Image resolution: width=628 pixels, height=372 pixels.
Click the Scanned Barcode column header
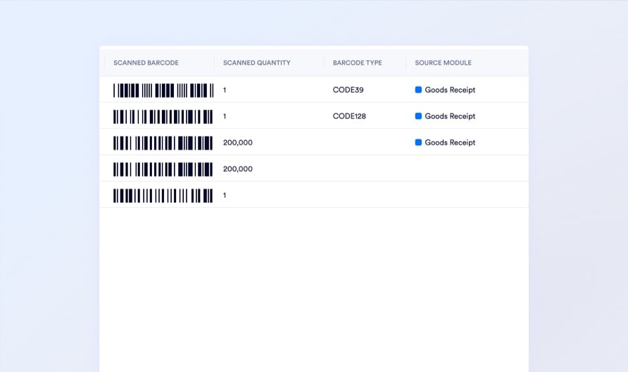tap(146, 63)
